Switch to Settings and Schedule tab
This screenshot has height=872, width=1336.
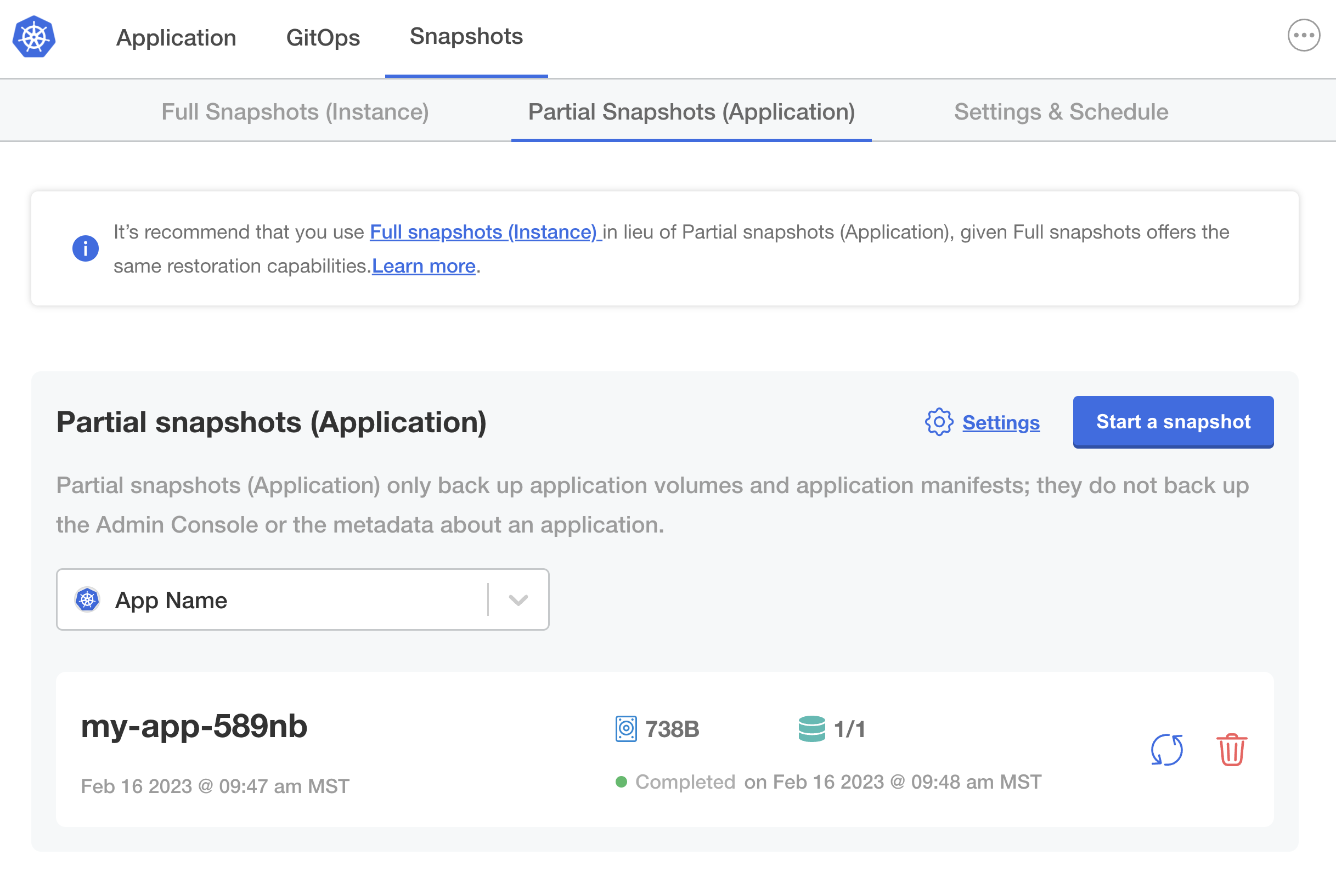[1061, 110]
